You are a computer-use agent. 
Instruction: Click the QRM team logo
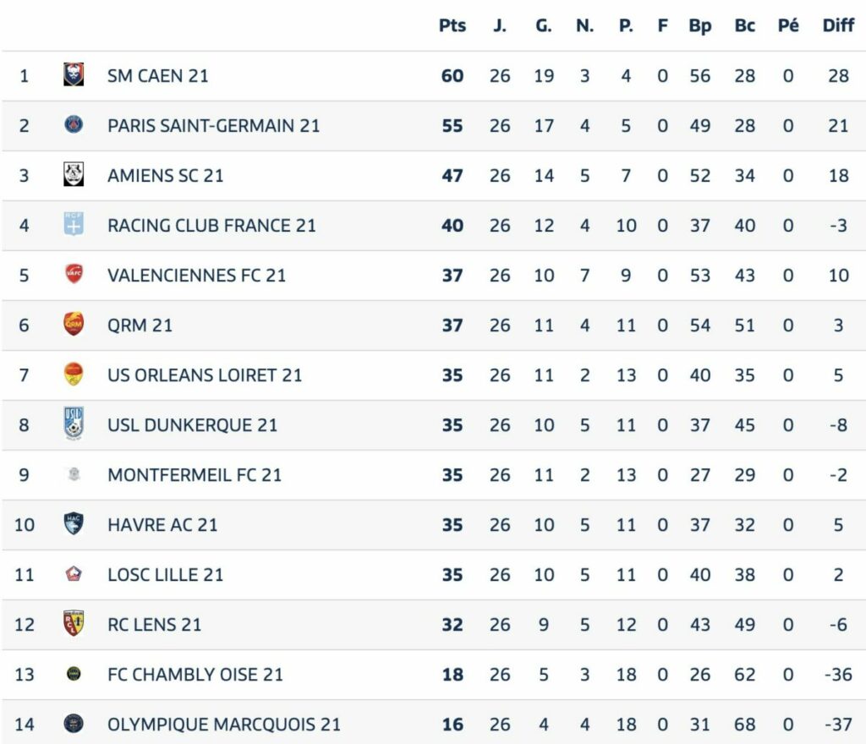(x=74, y=324)
